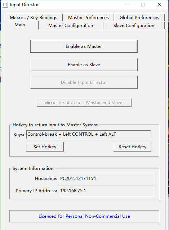Close the Input Director window

click(x=160, y=5)
